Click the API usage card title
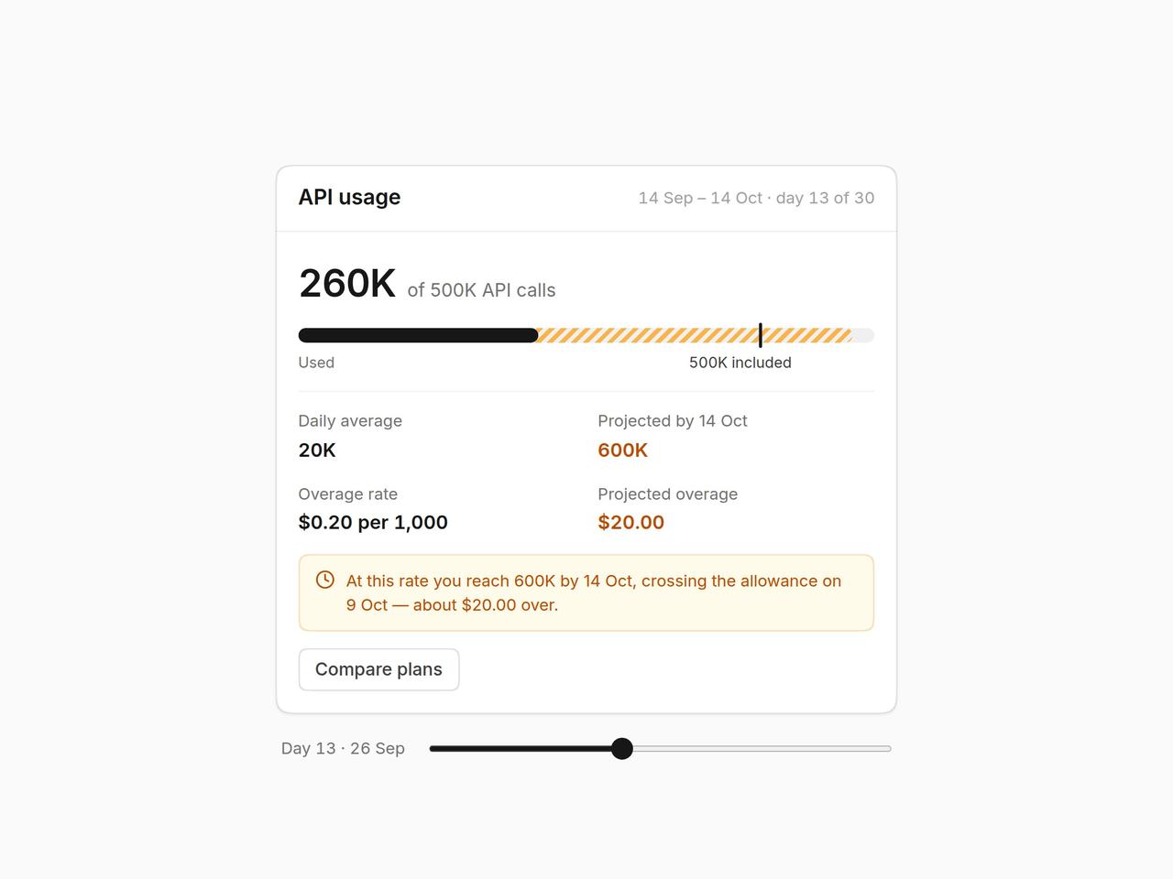Screen dimensions: 1173x879 coord(349,197)
